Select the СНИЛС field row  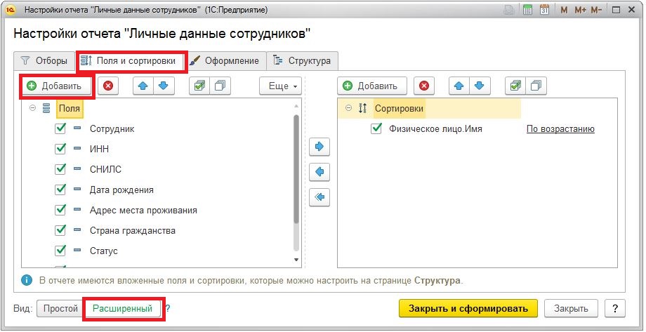tap(157, 169)
